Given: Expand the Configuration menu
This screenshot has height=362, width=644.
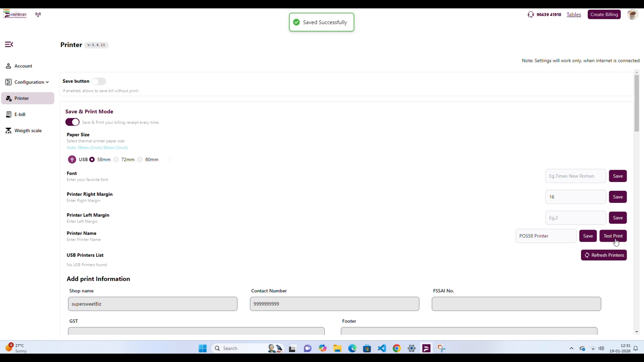Looking at the screenshot, I should tap(29, 82).
